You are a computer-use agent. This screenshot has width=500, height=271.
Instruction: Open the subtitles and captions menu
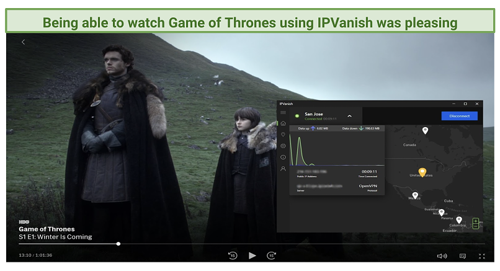point(463,256)
